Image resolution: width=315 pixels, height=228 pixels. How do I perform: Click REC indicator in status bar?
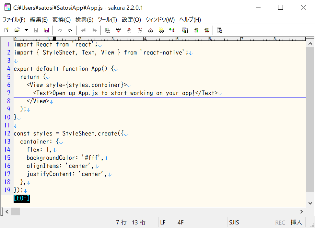(280, 222)
